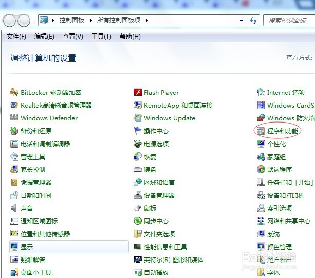Open the 查看(V) menu

coord(73,37)
